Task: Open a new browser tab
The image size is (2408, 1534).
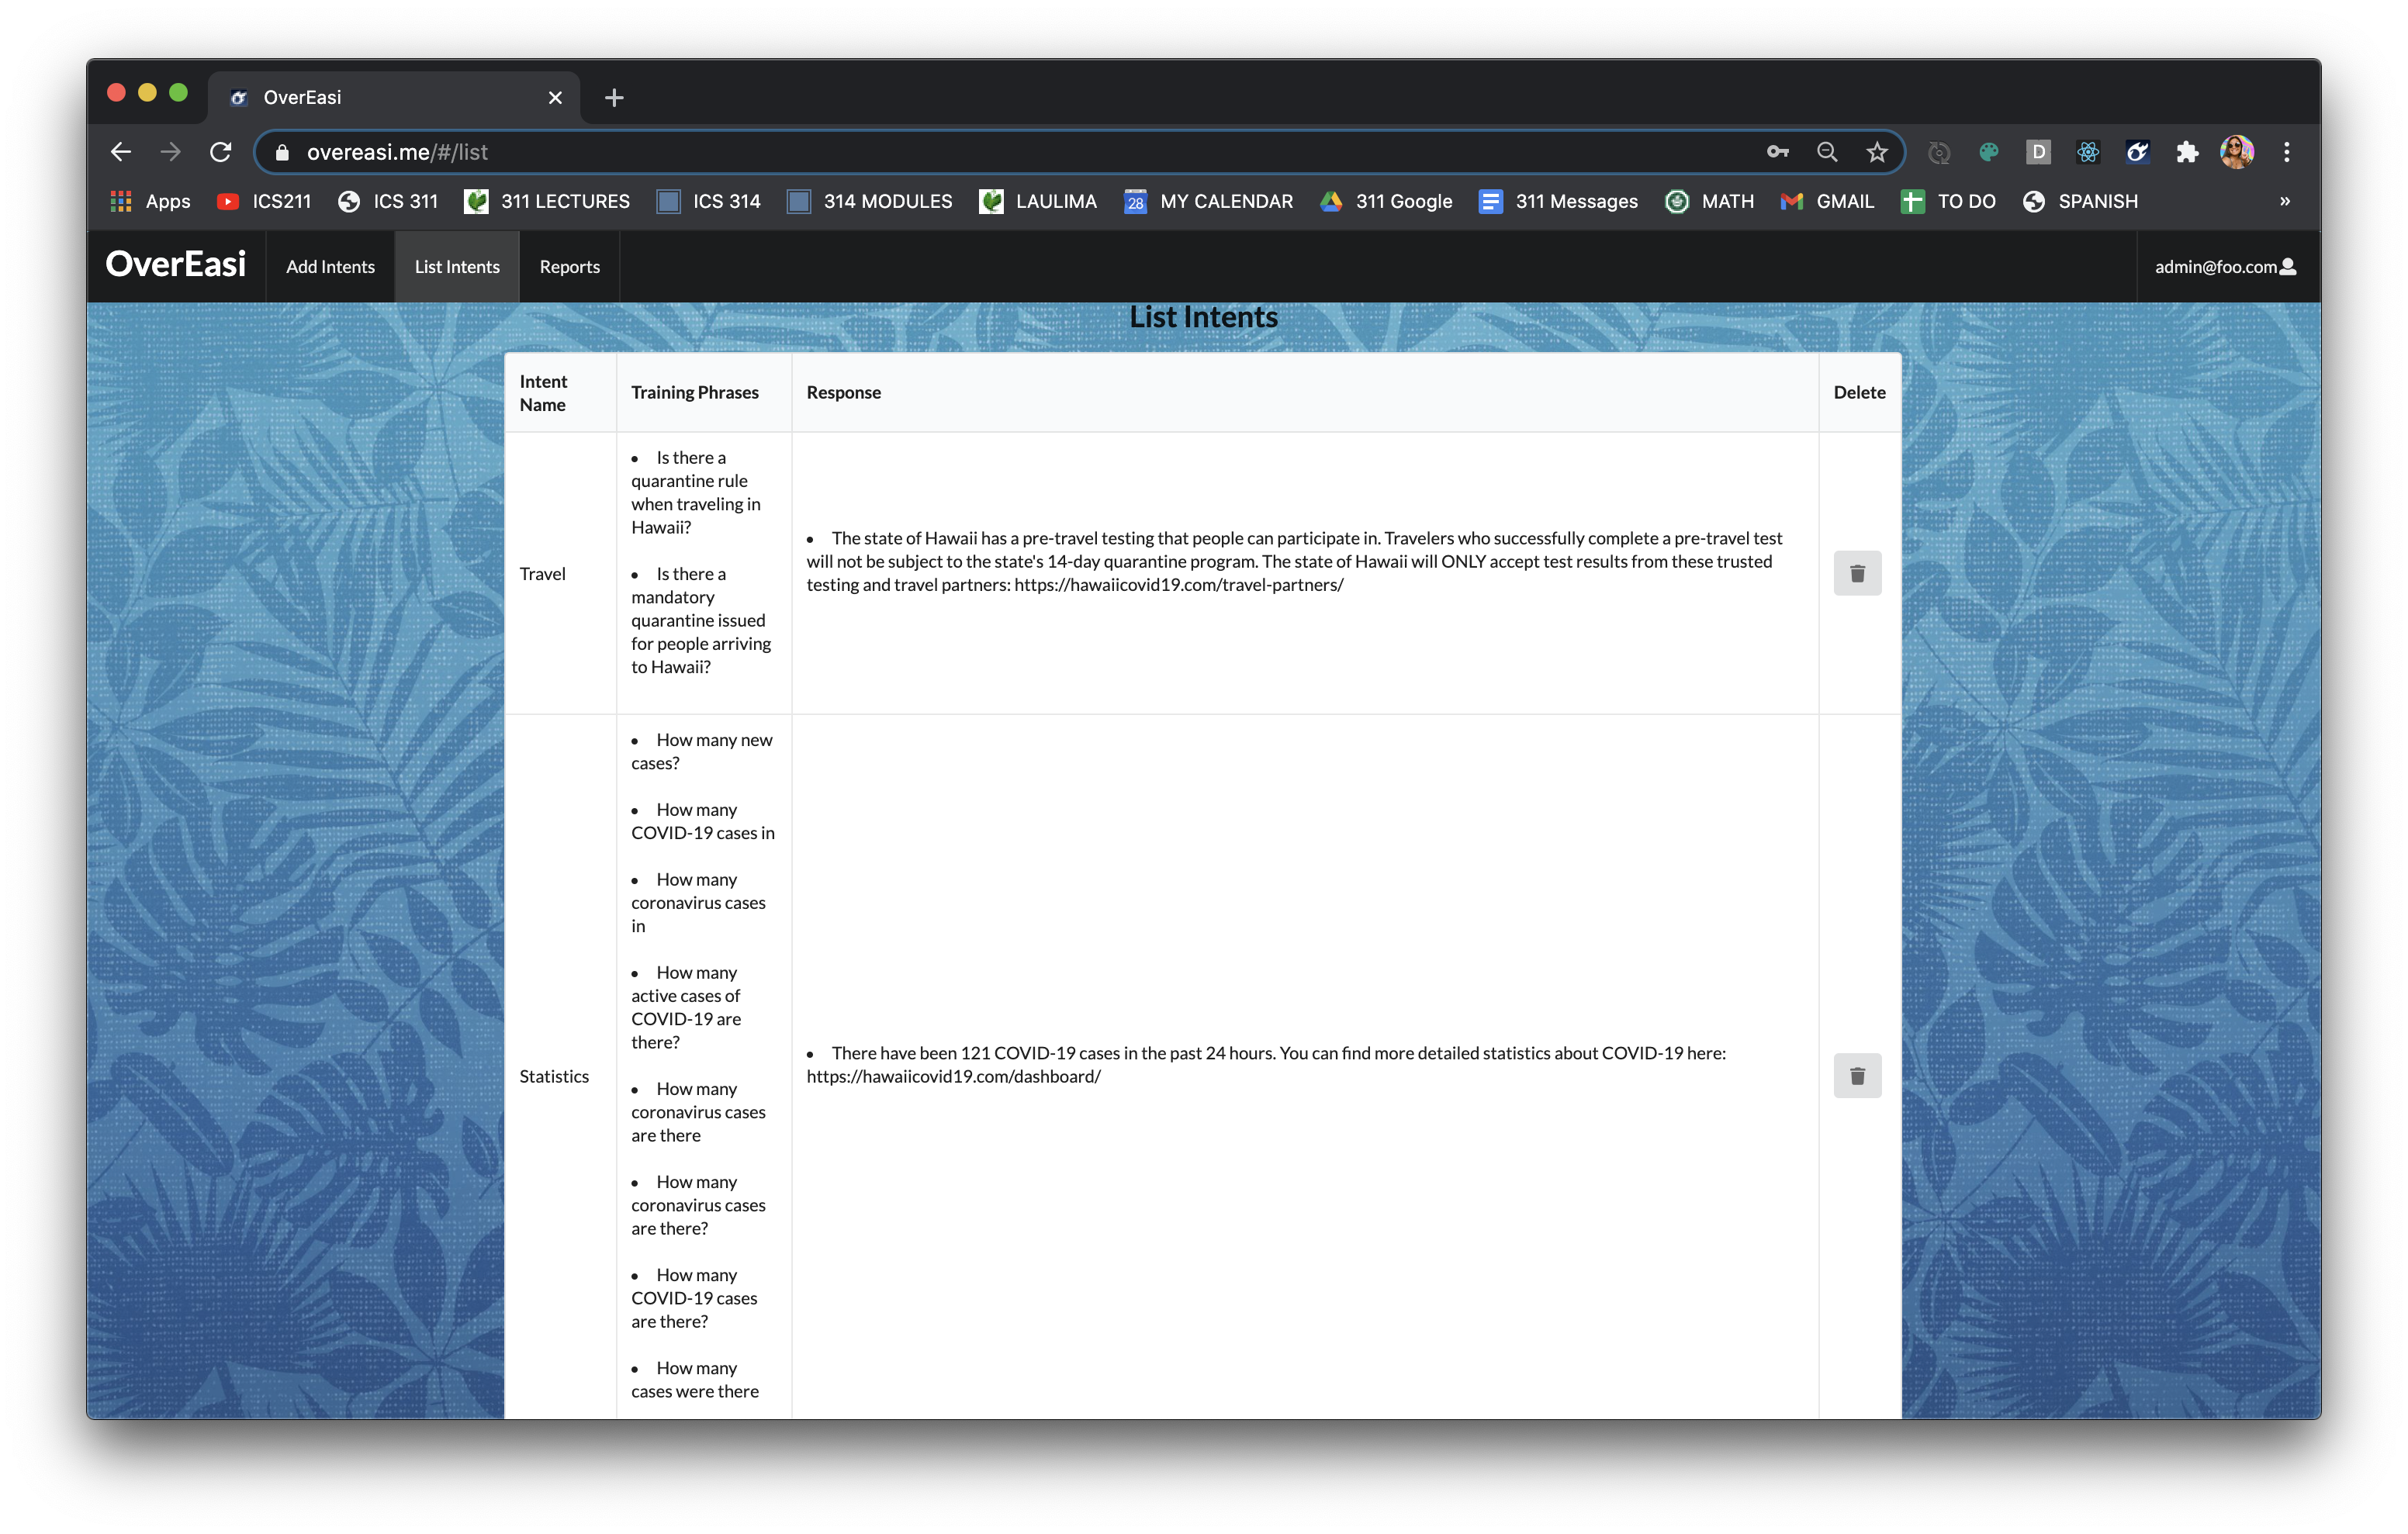Action: coord(614,97)
